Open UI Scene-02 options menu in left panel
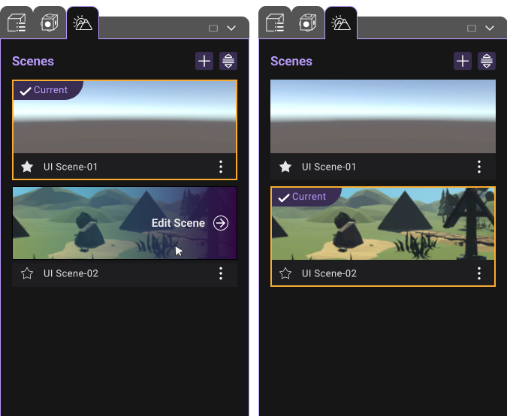This screenshot has width=507, height=416. (221, 273)
